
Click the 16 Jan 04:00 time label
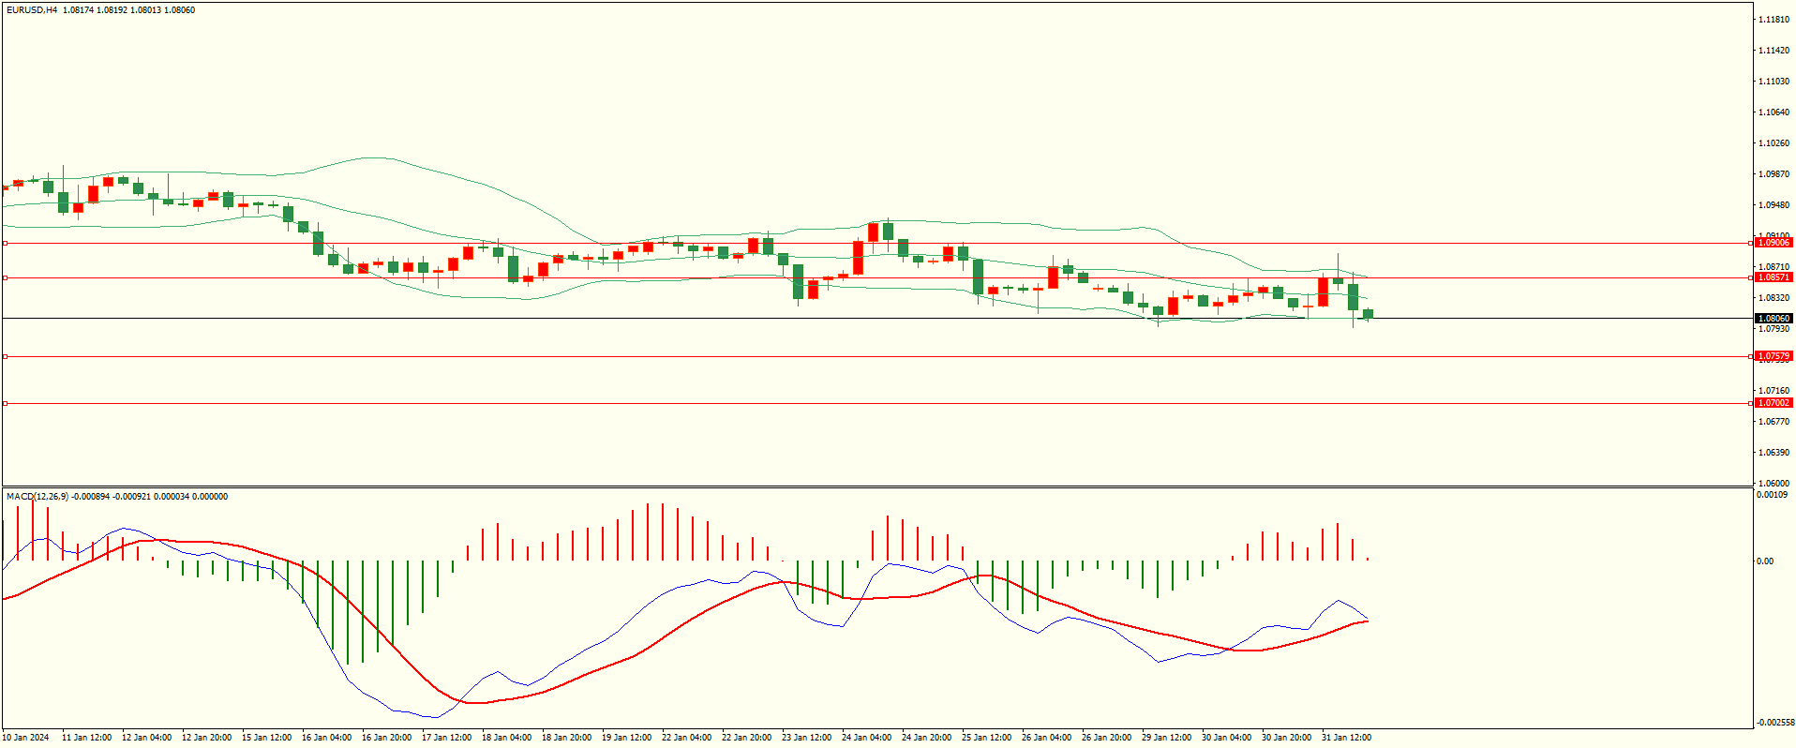[x=326, y=738]
